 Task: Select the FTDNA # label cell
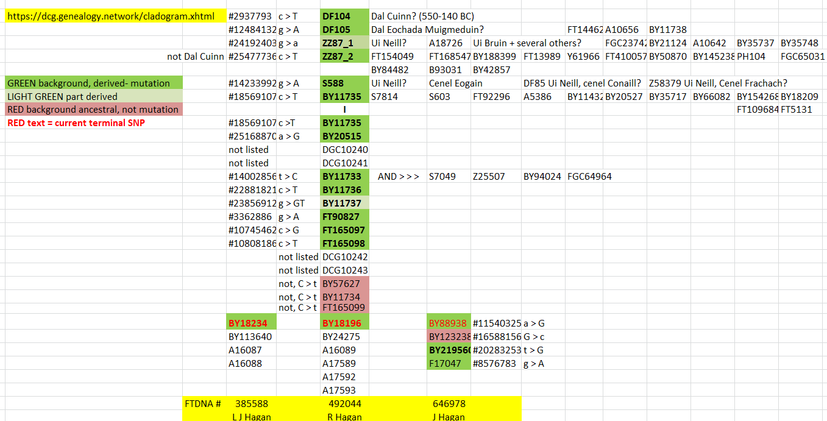[202, 403]
